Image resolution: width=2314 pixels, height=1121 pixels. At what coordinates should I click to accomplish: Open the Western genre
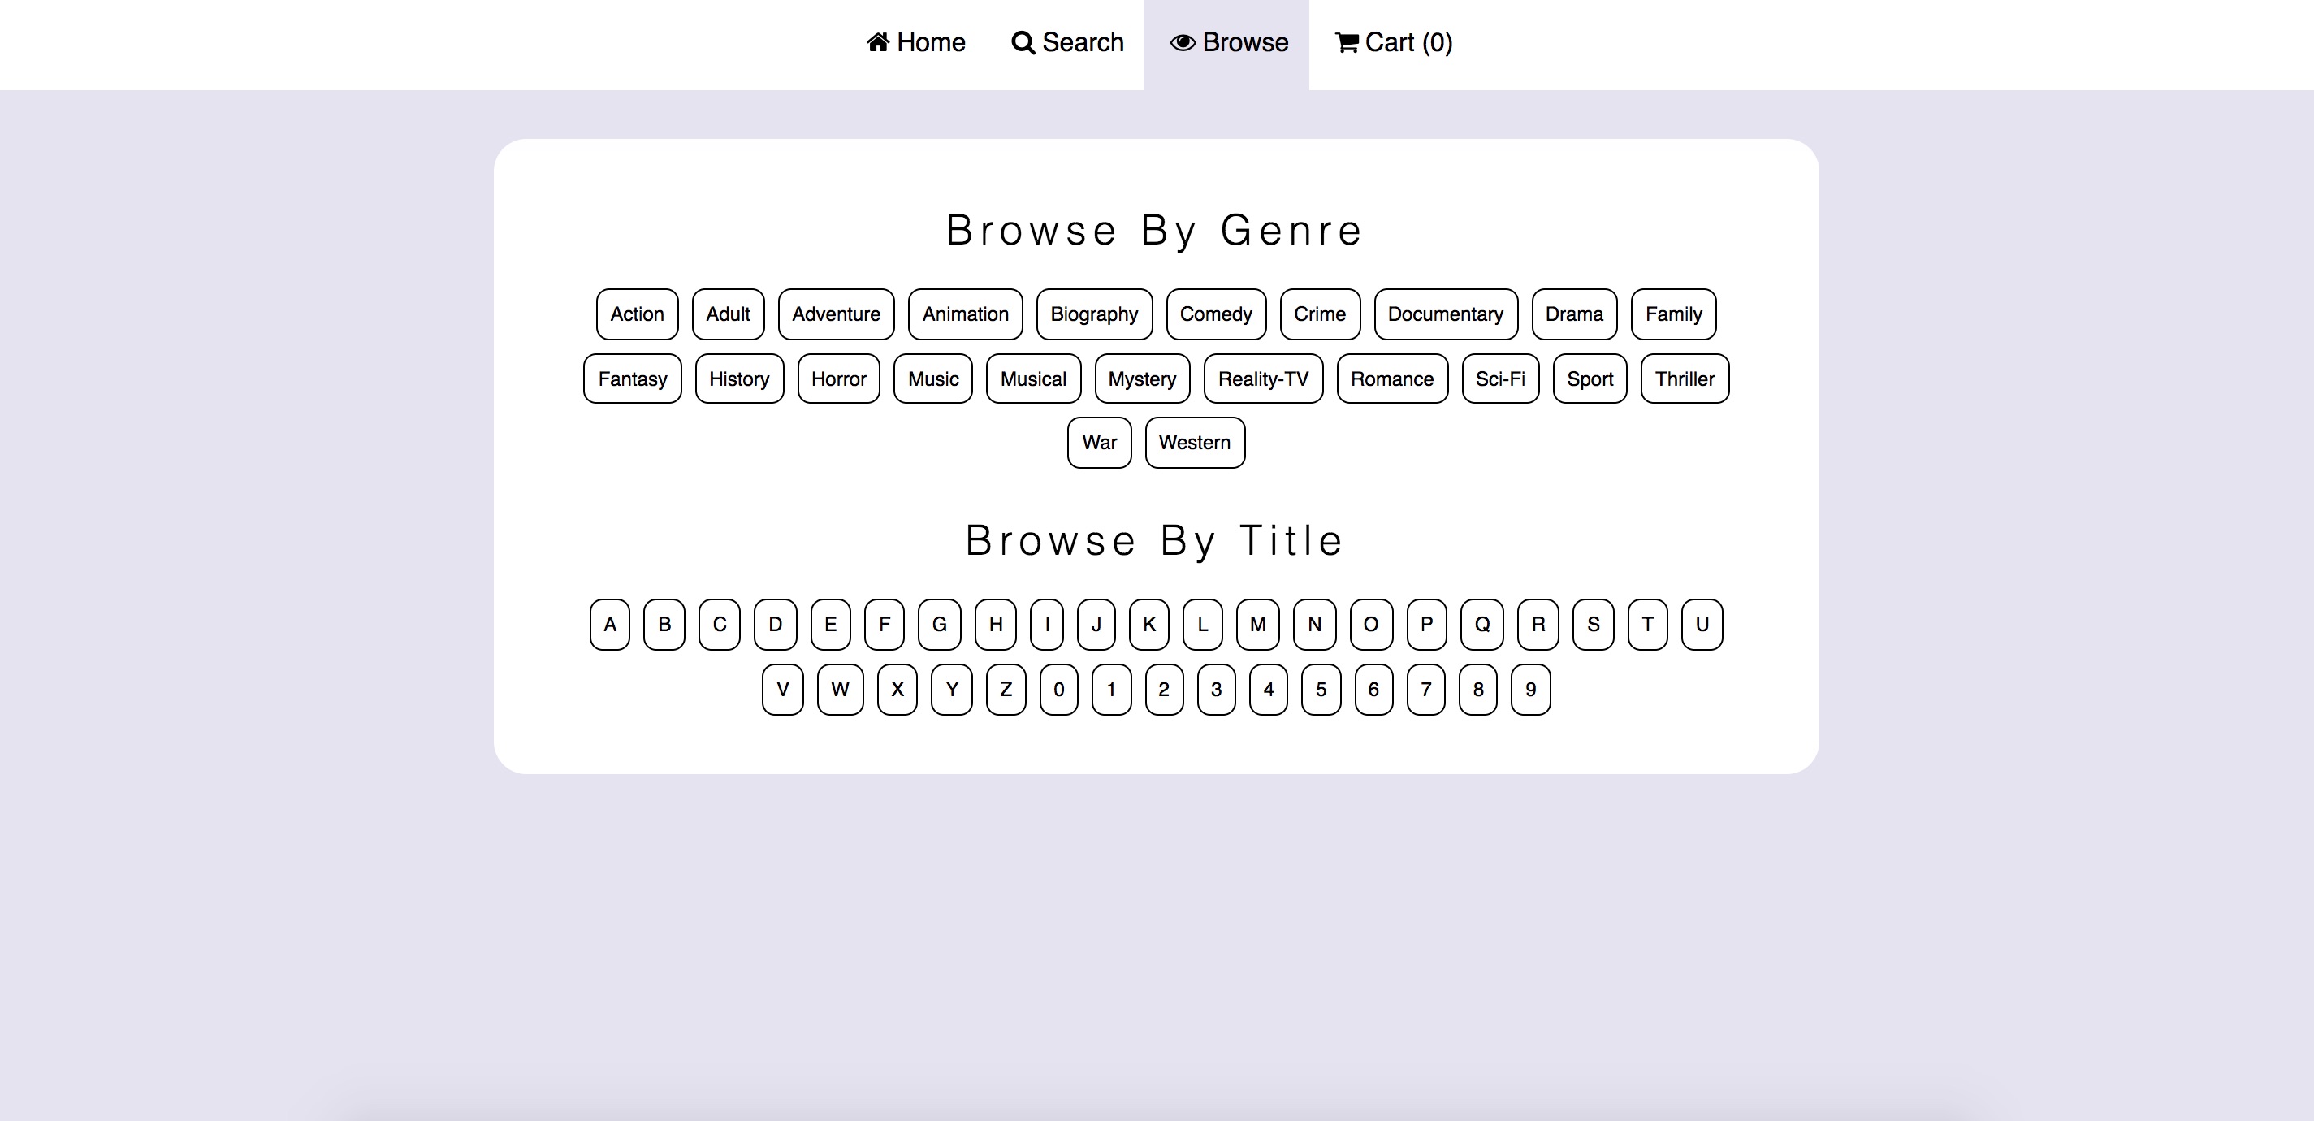(1195, 443)
